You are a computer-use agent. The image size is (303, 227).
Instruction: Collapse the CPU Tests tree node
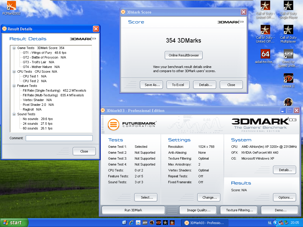click(14, 72)
